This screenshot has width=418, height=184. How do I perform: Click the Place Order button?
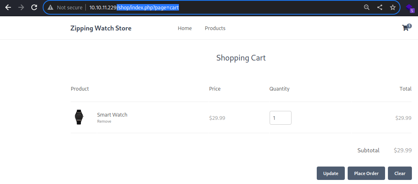366,173
